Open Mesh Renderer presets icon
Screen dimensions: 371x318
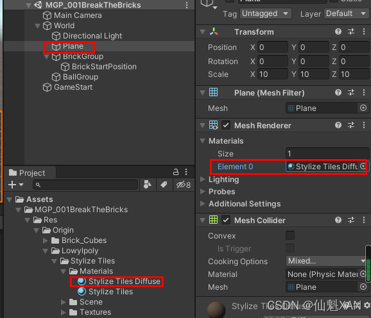click(351, 125)
